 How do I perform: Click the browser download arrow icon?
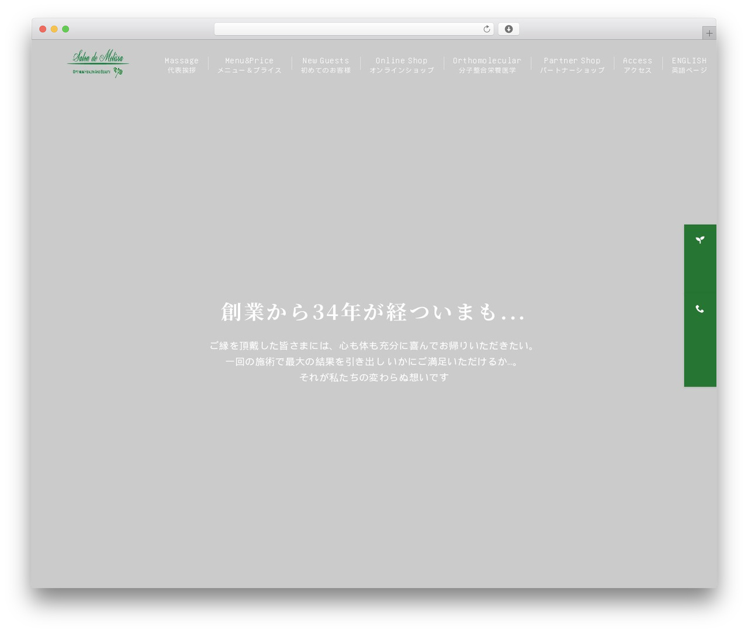[x=508, y=29]
